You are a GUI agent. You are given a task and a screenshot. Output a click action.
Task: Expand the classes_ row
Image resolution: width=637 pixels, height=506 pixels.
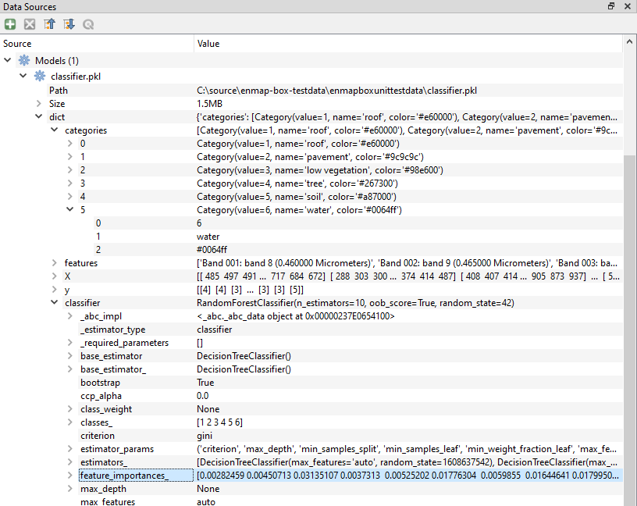70,422
